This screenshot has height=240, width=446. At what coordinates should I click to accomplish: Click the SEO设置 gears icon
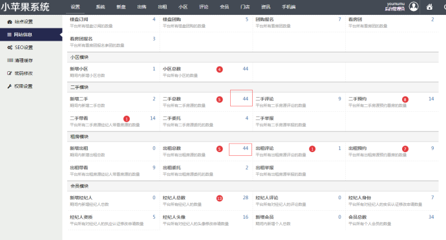point(10,47)
